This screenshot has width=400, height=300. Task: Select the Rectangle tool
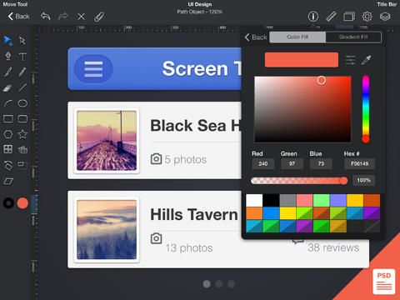(7, 119)
